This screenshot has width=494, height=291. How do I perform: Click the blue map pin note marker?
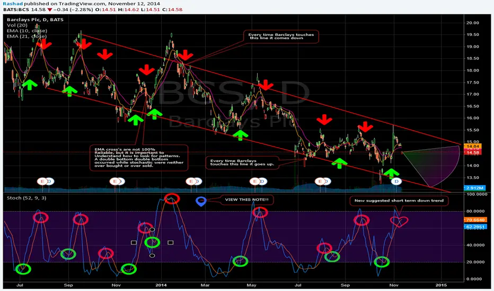pos(201,201)
